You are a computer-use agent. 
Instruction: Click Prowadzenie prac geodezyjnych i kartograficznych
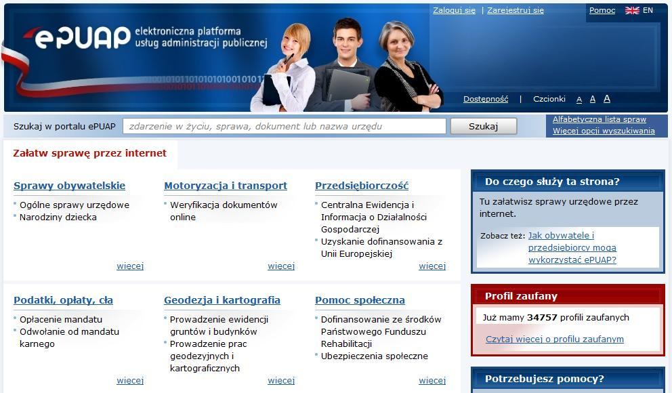(208, 356)
